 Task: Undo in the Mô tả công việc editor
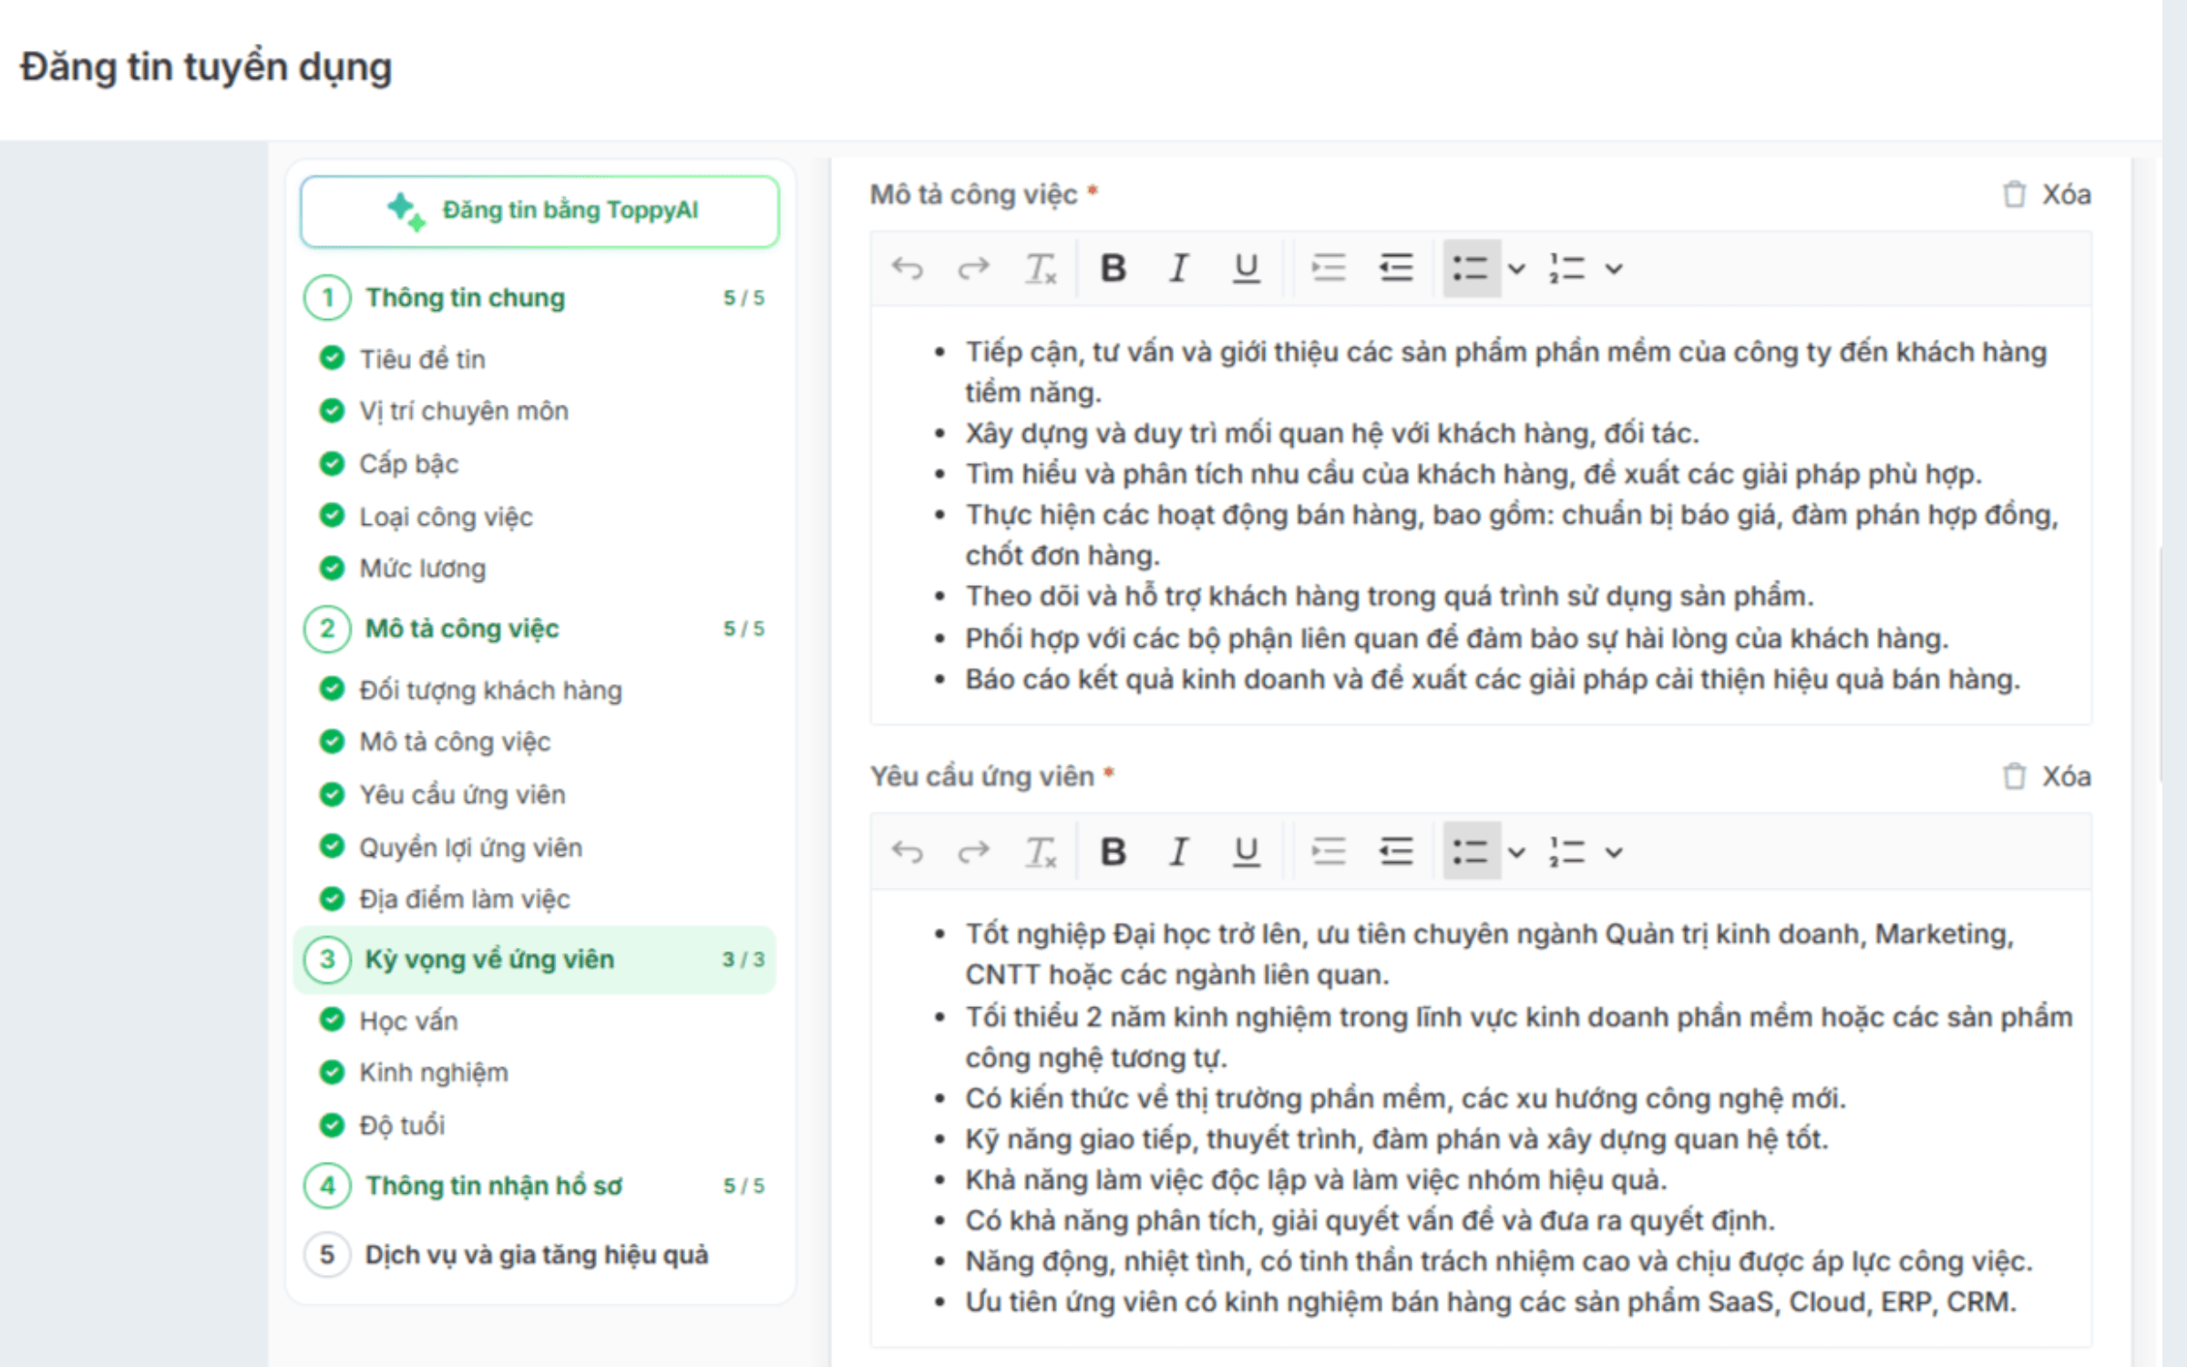tap(908, 269)
